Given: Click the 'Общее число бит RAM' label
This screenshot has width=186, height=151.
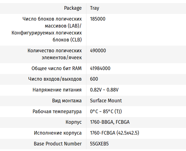Looking at the screenshot, I should click(56, 68).
